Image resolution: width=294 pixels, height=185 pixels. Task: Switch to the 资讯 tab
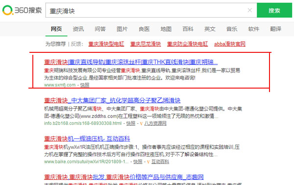(x=78, y=29)
